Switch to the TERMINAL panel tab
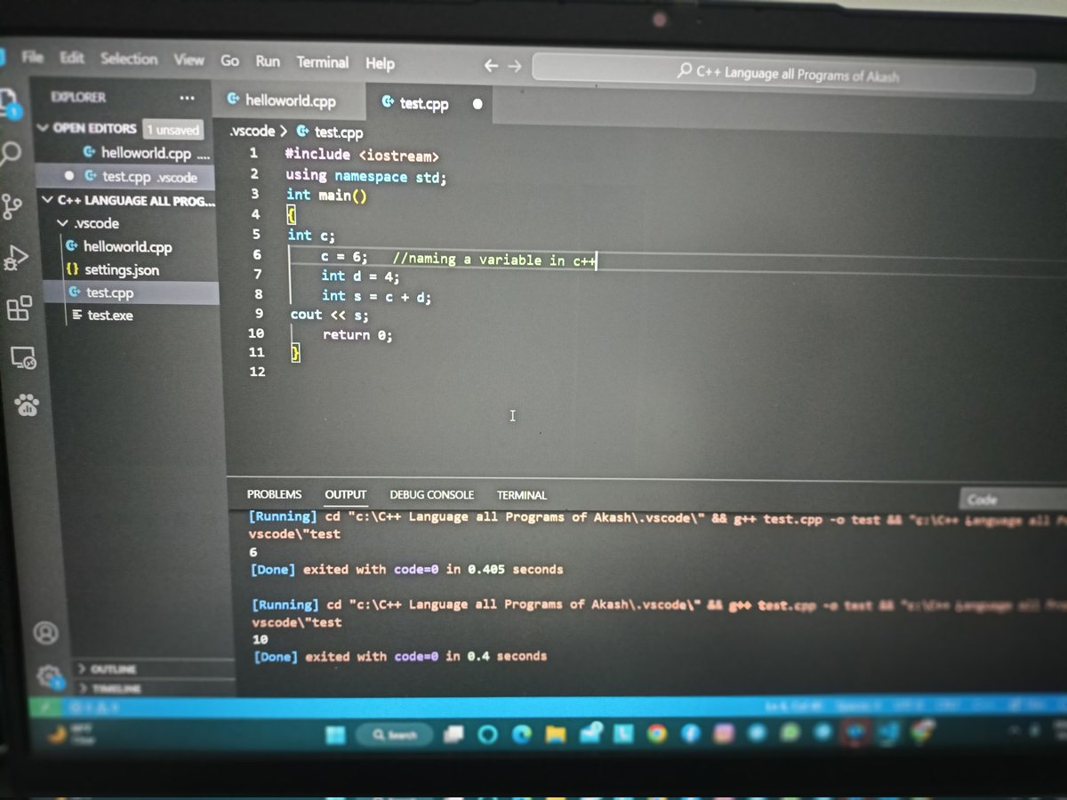 pos(522,495)
